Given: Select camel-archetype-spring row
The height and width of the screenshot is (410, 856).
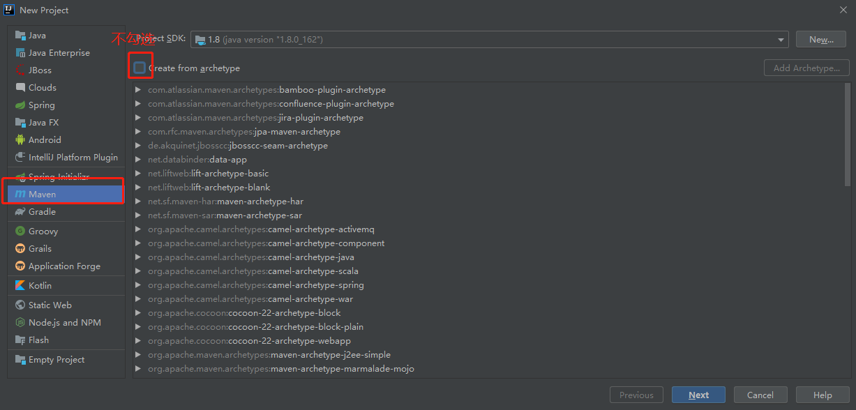Looking at the screenshot, I should tap(488, 285).
